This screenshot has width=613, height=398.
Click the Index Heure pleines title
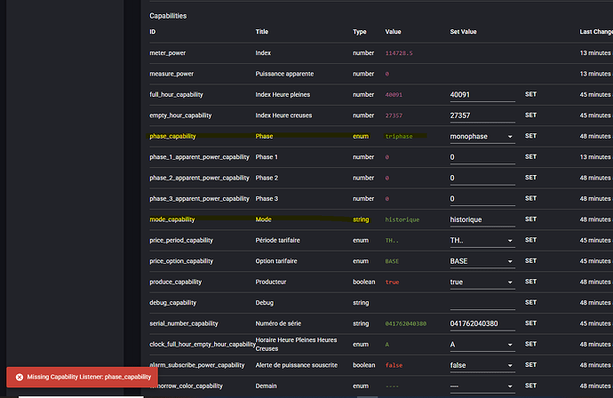tap(283, 94)
